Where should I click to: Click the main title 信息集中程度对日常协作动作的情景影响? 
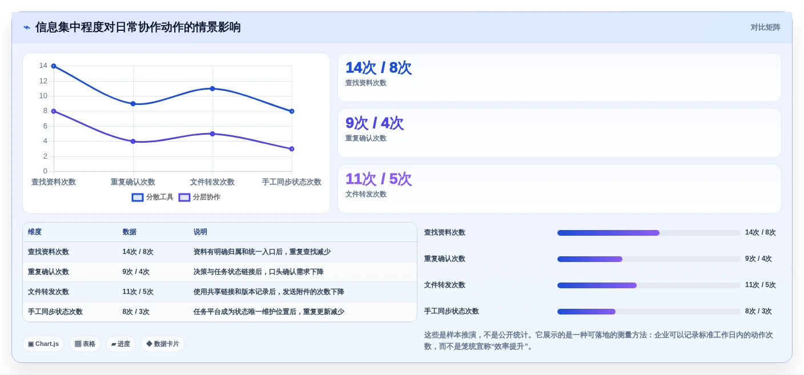point(138,27)
